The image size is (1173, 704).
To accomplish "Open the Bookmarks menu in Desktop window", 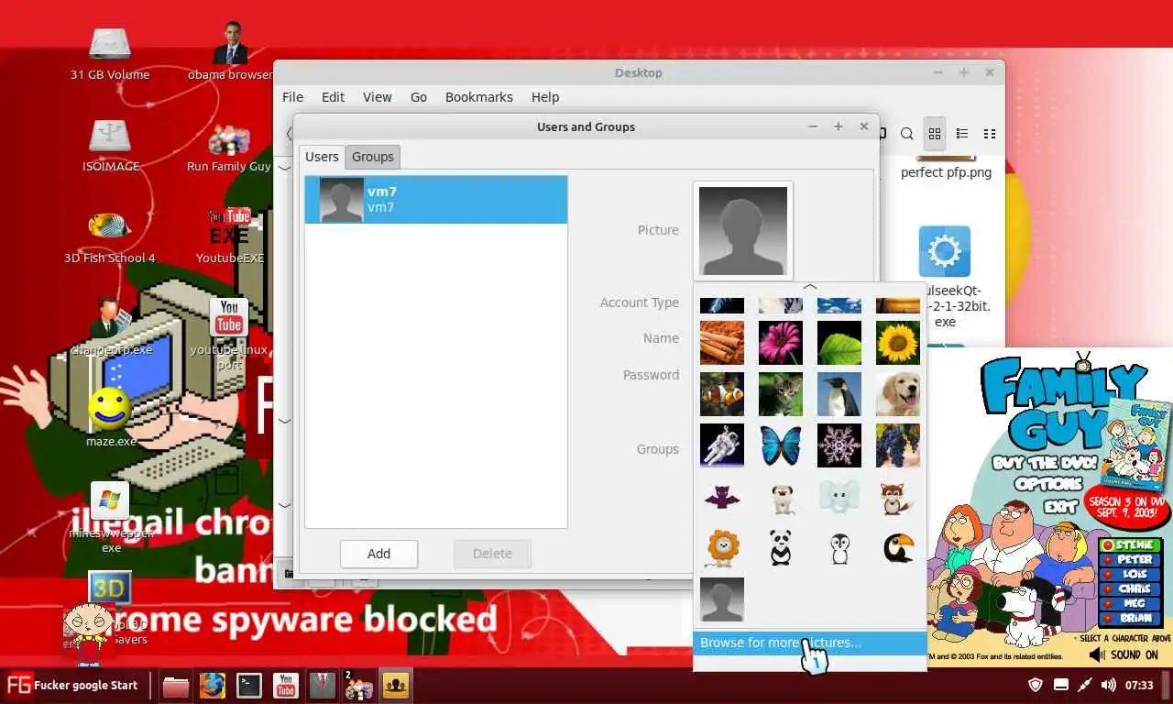I will pyautogui.click(x=478, y=97).
